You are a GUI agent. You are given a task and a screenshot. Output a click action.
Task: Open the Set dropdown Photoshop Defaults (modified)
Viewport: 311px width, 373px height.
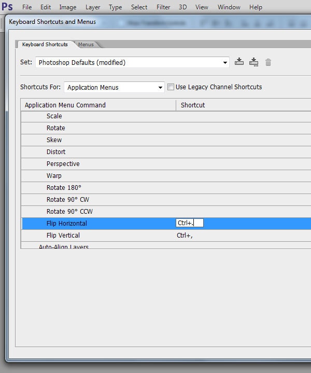133,62
